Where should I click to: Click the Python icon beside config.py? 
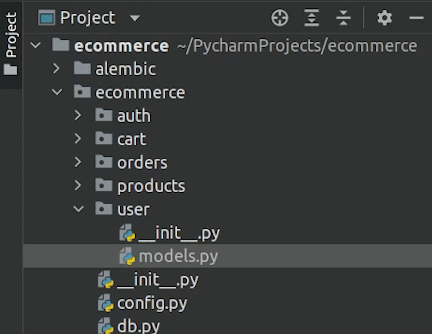click(105, 304)
